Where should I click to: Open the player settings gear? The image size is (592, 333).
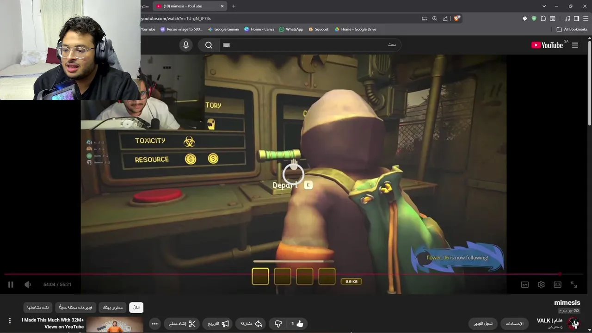[541, 284]
